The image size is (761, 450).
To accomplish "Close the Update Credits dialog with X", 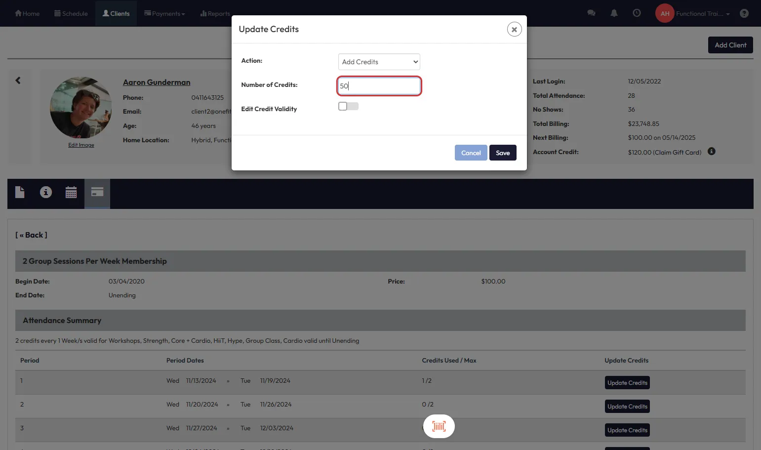I will [514, 29].
